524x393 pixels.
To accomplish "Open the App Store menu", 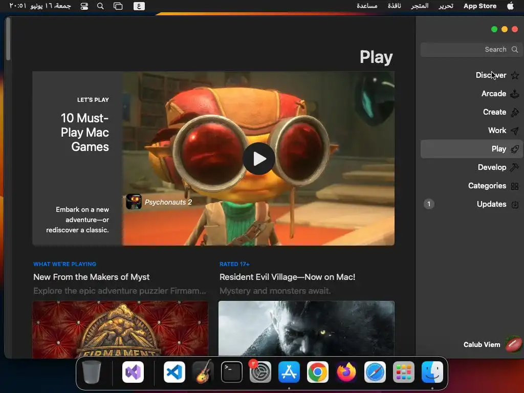I will pos(480,6).
